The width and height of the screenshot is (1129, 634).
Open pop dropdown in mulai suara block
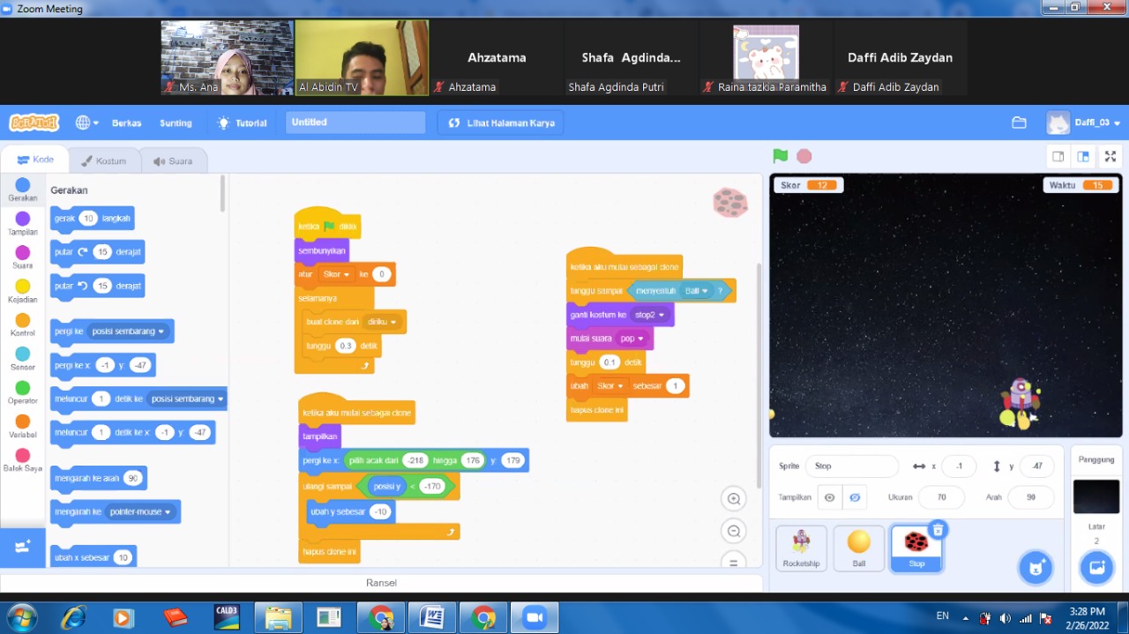632,339
